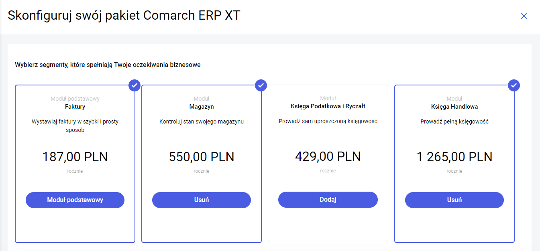Select the Faktury module title
Screen dimensions: 540x251
[75, 107]
